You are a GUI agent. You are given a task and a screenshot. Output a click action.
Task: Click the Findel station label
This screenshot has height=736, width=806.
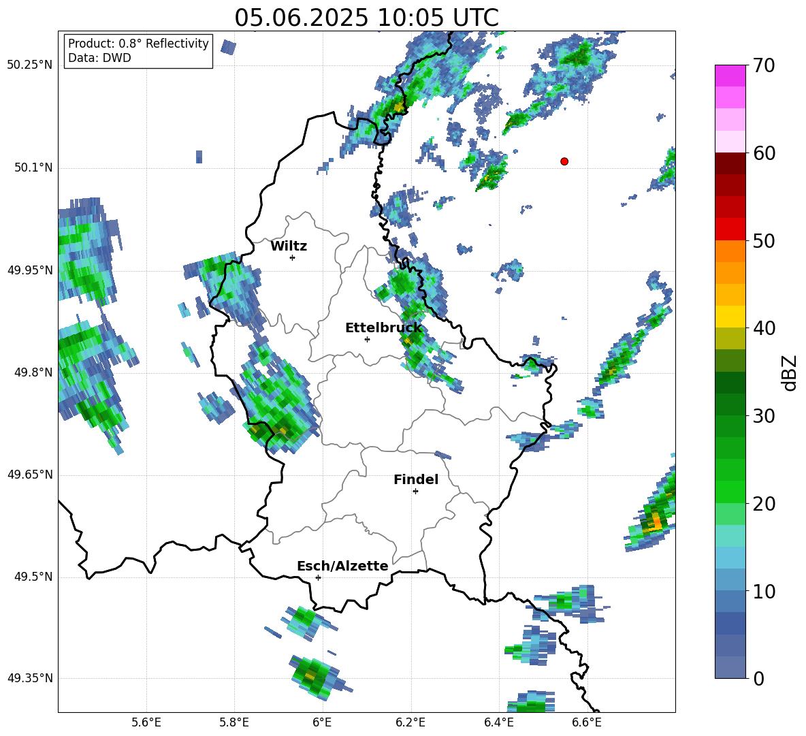pyautogui.click(x=416, y=479)
